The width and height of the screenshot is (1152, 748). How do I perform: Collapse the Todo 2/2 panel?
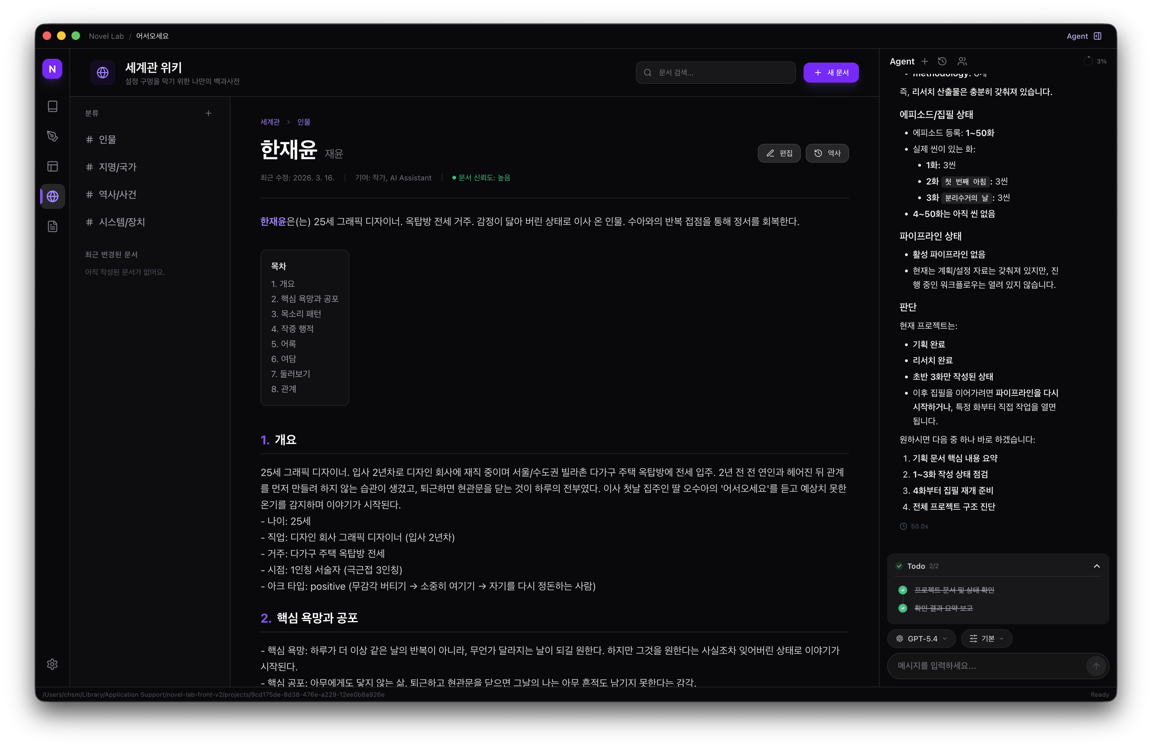coord(1096,566)
